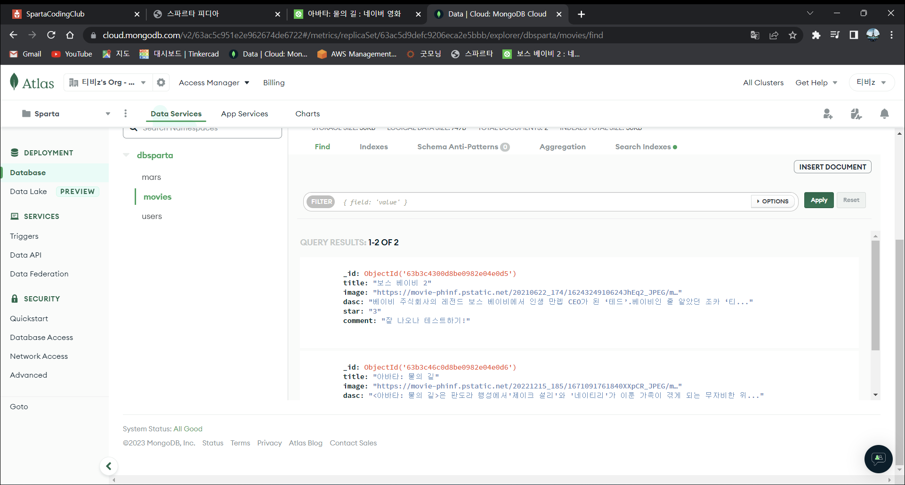This screenshot has width=905, height=485.
Task: Go back in browser history
Action: pyautogui.click(x=13, y=35)
